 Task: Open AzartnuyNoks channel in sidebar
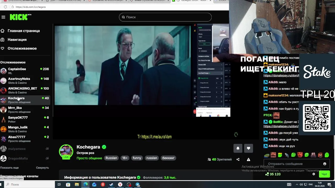(25, 80)
